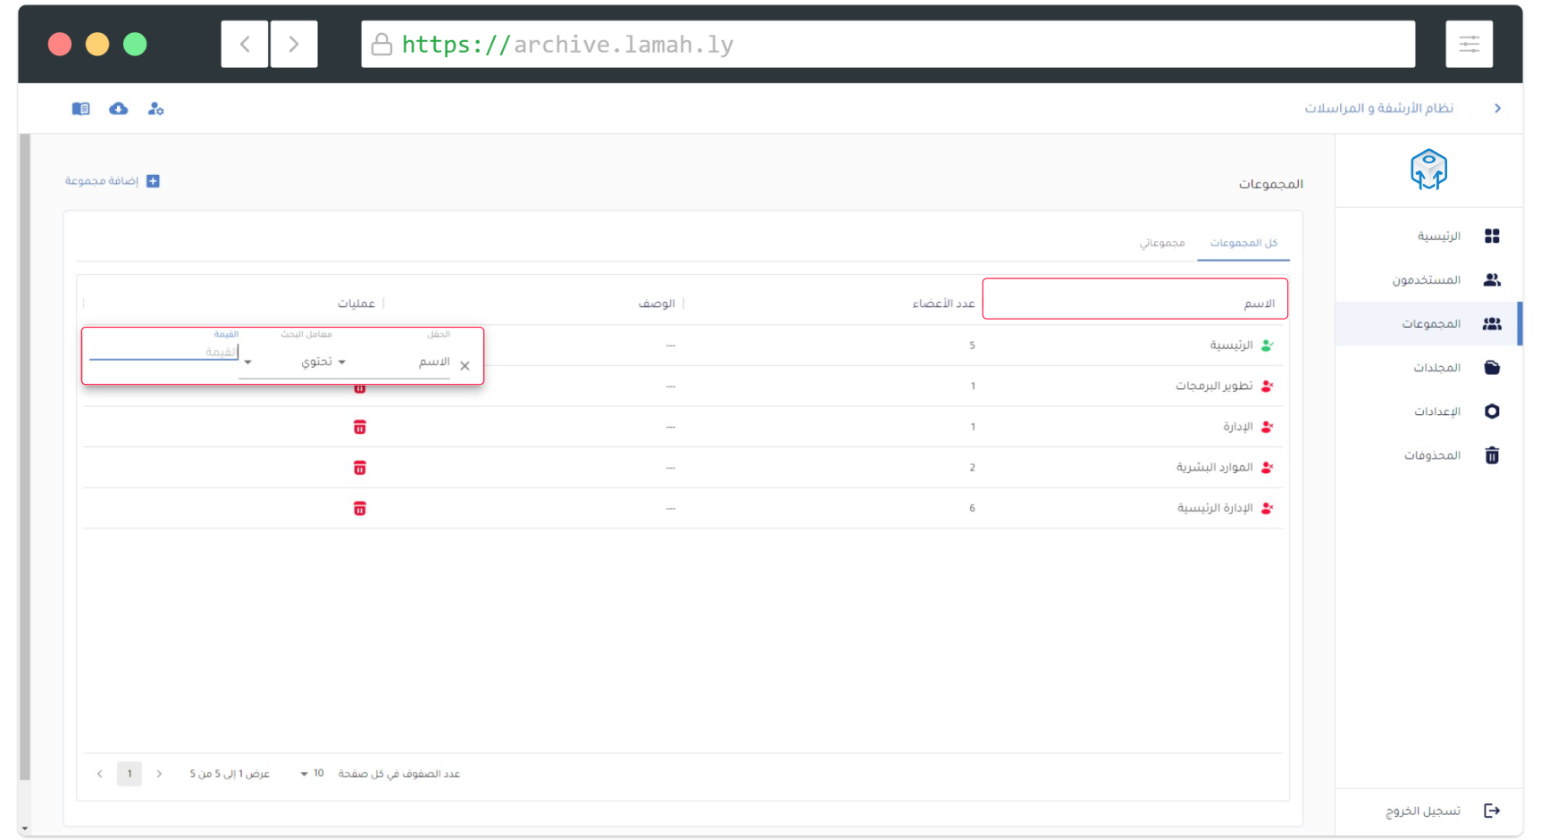Select تطوير البرمجات group name
The image size is (1541, 840).
(1214, 387)
